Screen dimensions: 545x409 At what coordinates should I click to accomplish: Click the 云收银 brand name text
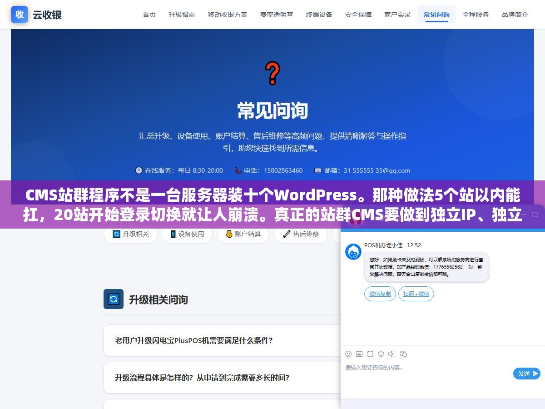coord(47,15)
